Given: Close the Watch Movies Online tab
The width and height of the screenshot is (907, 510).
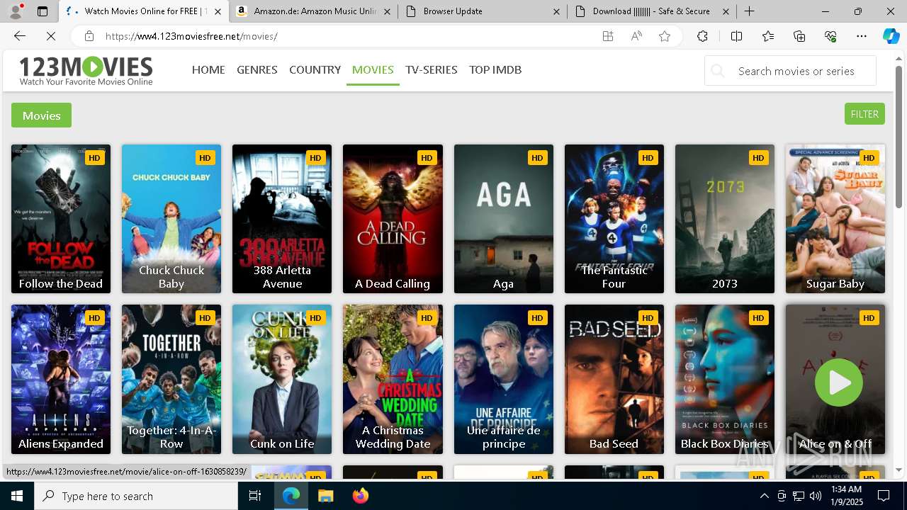Looking at the screenshot, I should click(218, 11).
